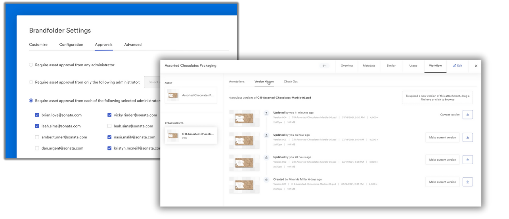509x219 pixels.
Task: Open the Configuration tab in Brandfolder Settings
Action: pyautogui.click(x=71, y=44)
